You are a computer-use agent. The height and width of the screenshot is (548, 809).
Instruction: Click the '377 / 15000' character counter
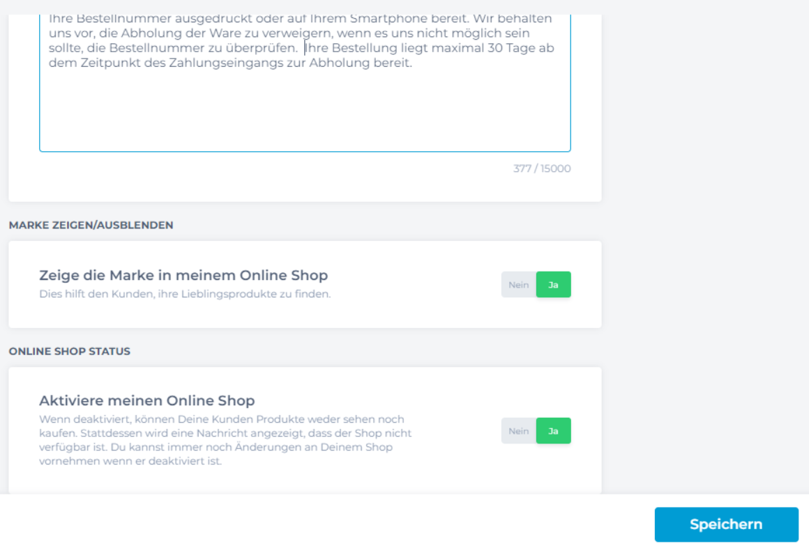click(x=542, y=169)
